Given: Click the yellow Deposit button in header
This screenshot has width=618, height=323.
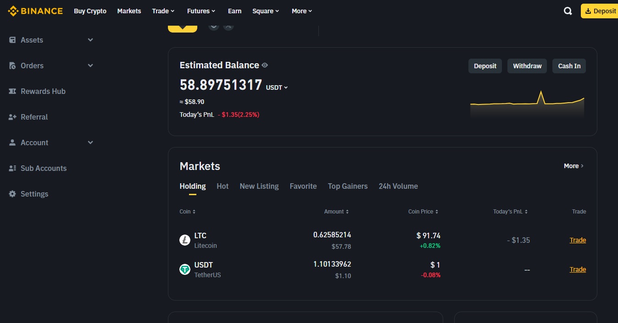Looking at the screenshot, I should click(x=600, y=11).
